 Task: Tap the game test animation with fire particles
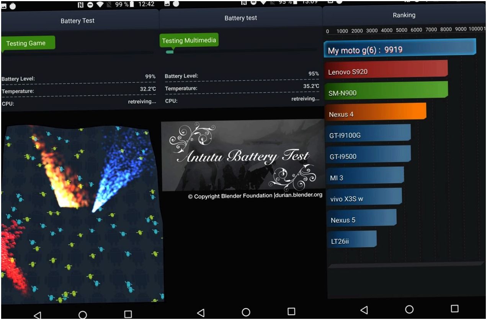(82, 214)
